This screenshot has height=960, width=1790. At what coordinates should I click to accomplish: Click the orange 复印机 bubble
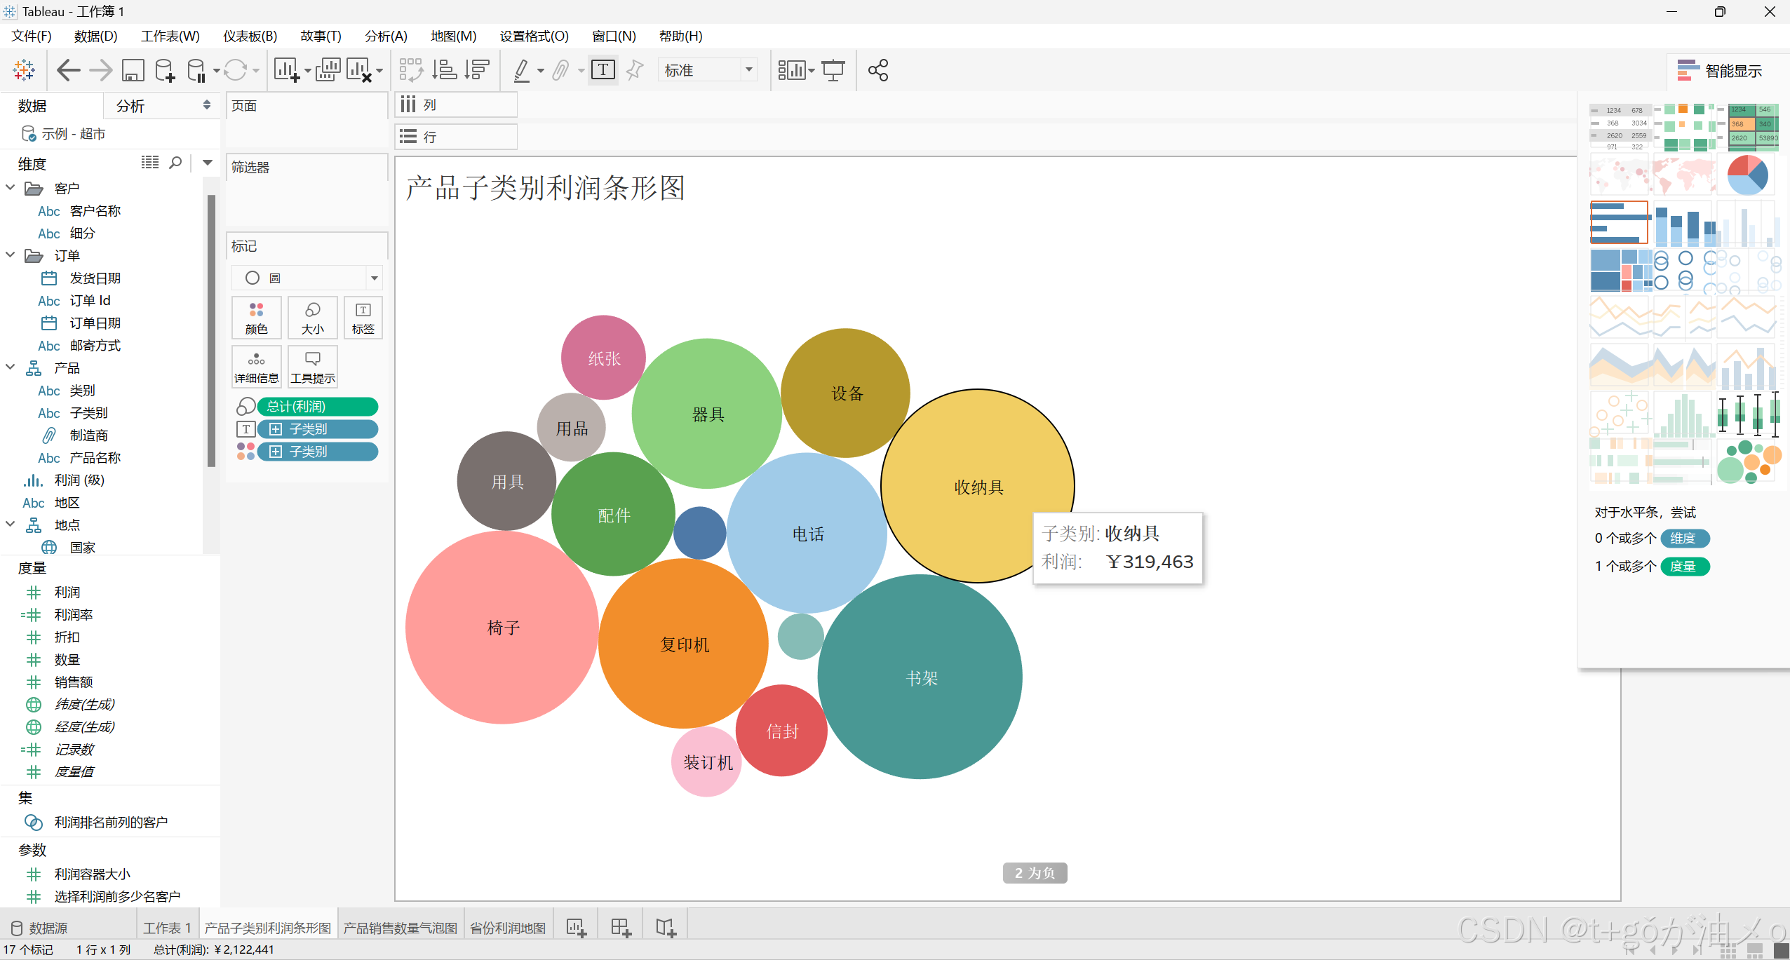coord(683,644)
